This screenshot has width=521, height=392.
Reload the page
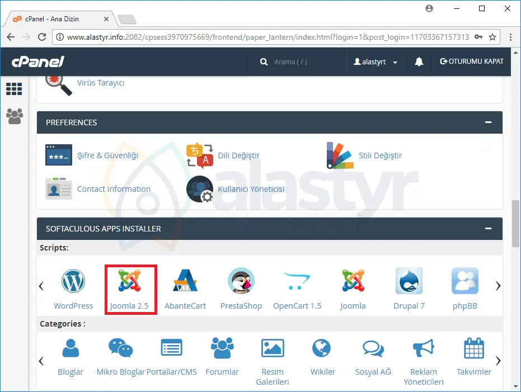(42, 37)
